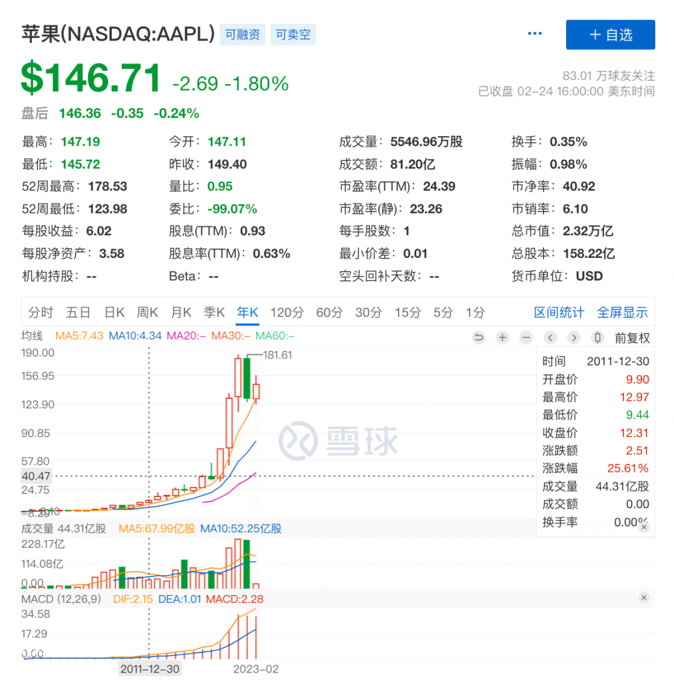
Task: Click 全屏显示 to view fullscreen
Action: [622, 312]
